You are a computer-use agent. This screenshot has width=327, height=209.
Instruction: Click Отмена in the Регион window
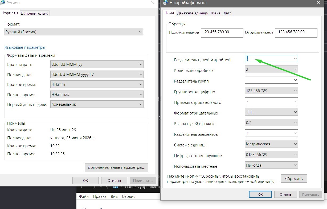pos(114,180)
